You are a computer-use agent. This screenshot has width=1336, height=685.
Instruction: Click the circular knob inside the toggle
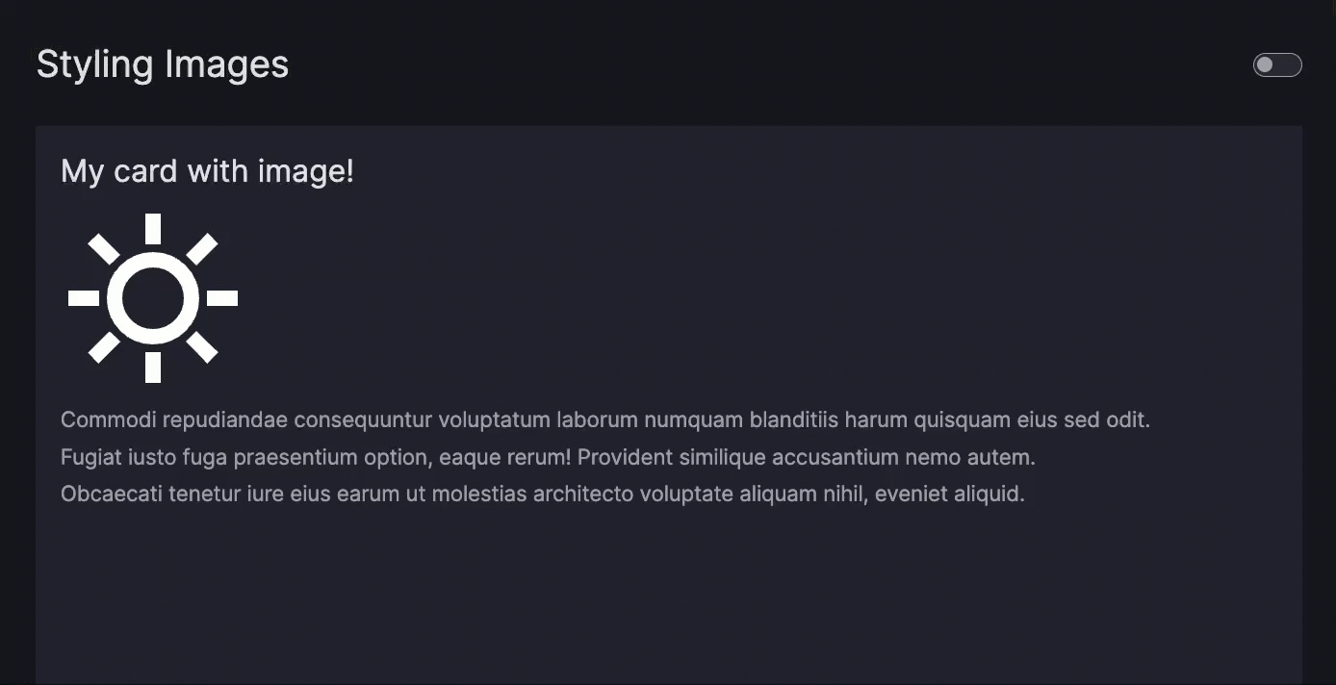(x=1266, y=64)
